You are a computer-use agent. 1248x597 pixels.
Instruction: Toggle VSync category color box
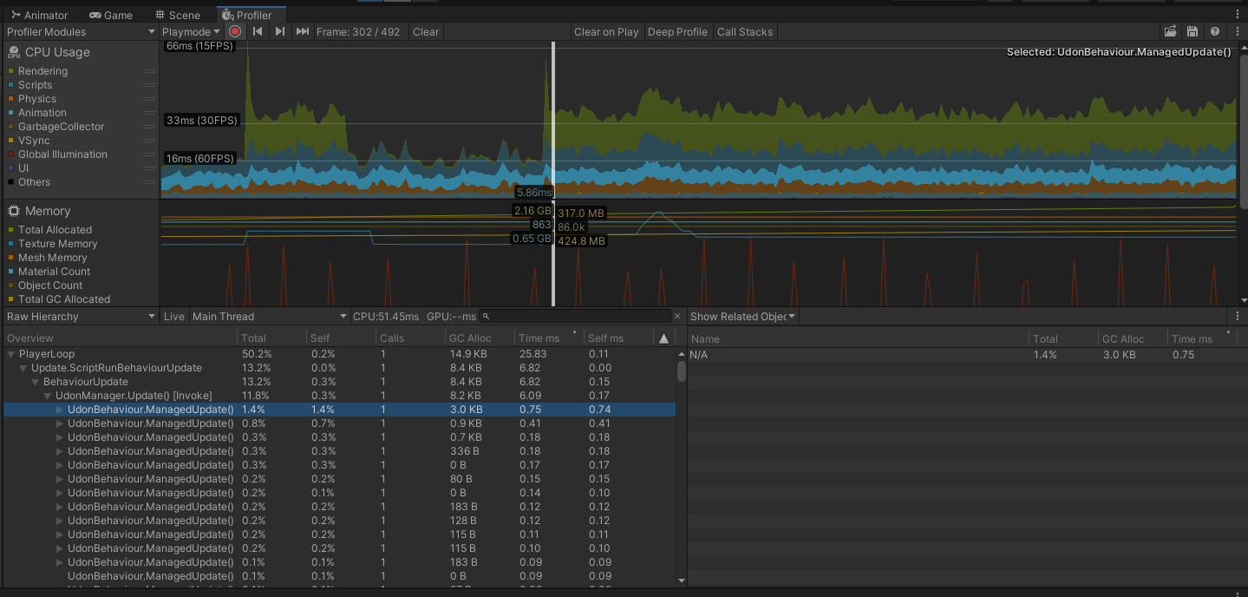[10, 141]
